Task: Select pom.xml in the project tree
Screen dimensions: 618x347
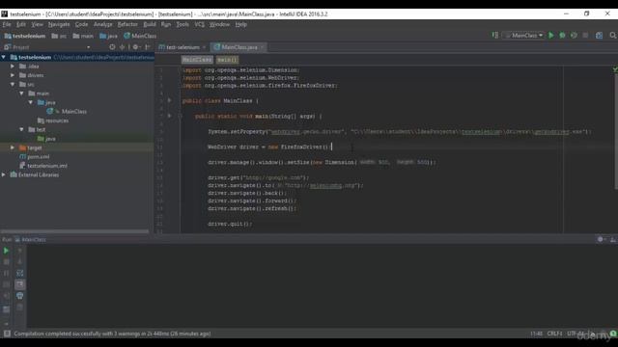Action: (35, 156)
